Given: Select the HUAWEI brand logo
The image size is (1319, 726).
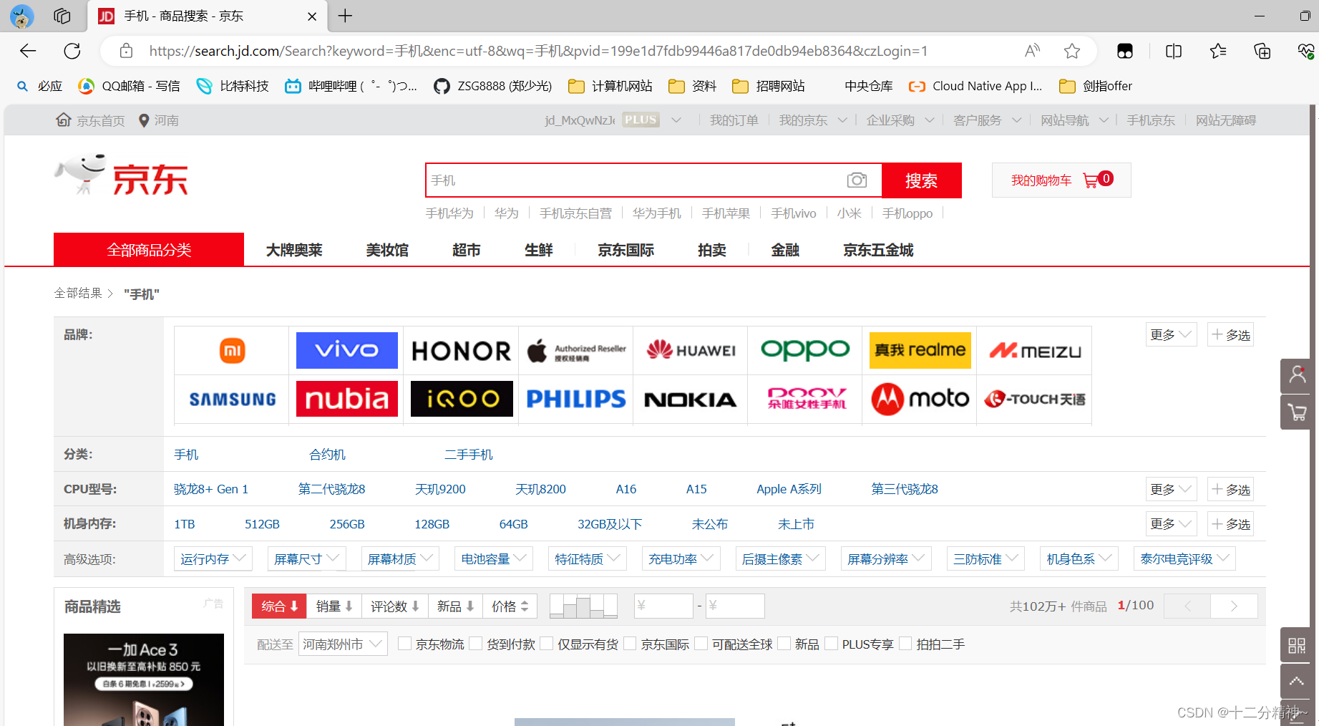Looking at the screenshot, I should click(691, 350).
